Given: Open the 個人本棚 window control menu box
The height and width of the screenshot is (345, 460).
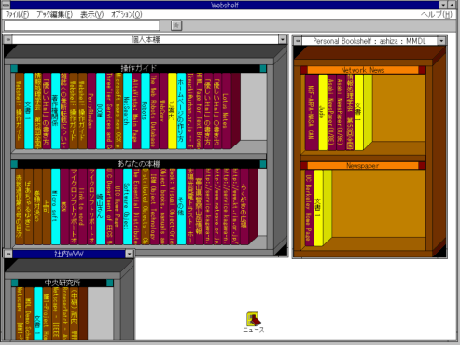Looking at the screenshot, I should pos(8,39).
